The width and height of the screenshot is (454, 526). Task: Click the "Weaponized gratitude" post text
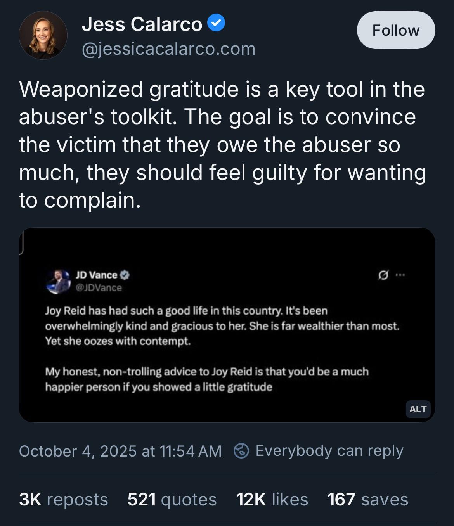pos(222,144)
